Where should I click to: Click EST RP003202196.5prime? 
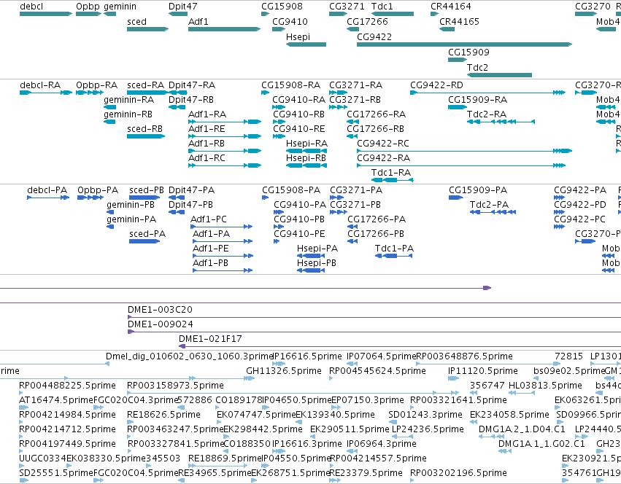click(412, 480)
